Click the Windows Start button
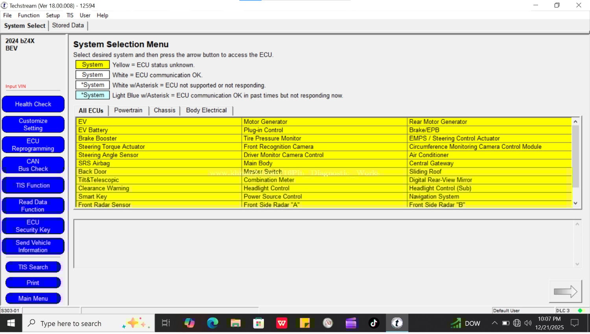The width and height of the screenshot is (590, 334). point(11,323)
